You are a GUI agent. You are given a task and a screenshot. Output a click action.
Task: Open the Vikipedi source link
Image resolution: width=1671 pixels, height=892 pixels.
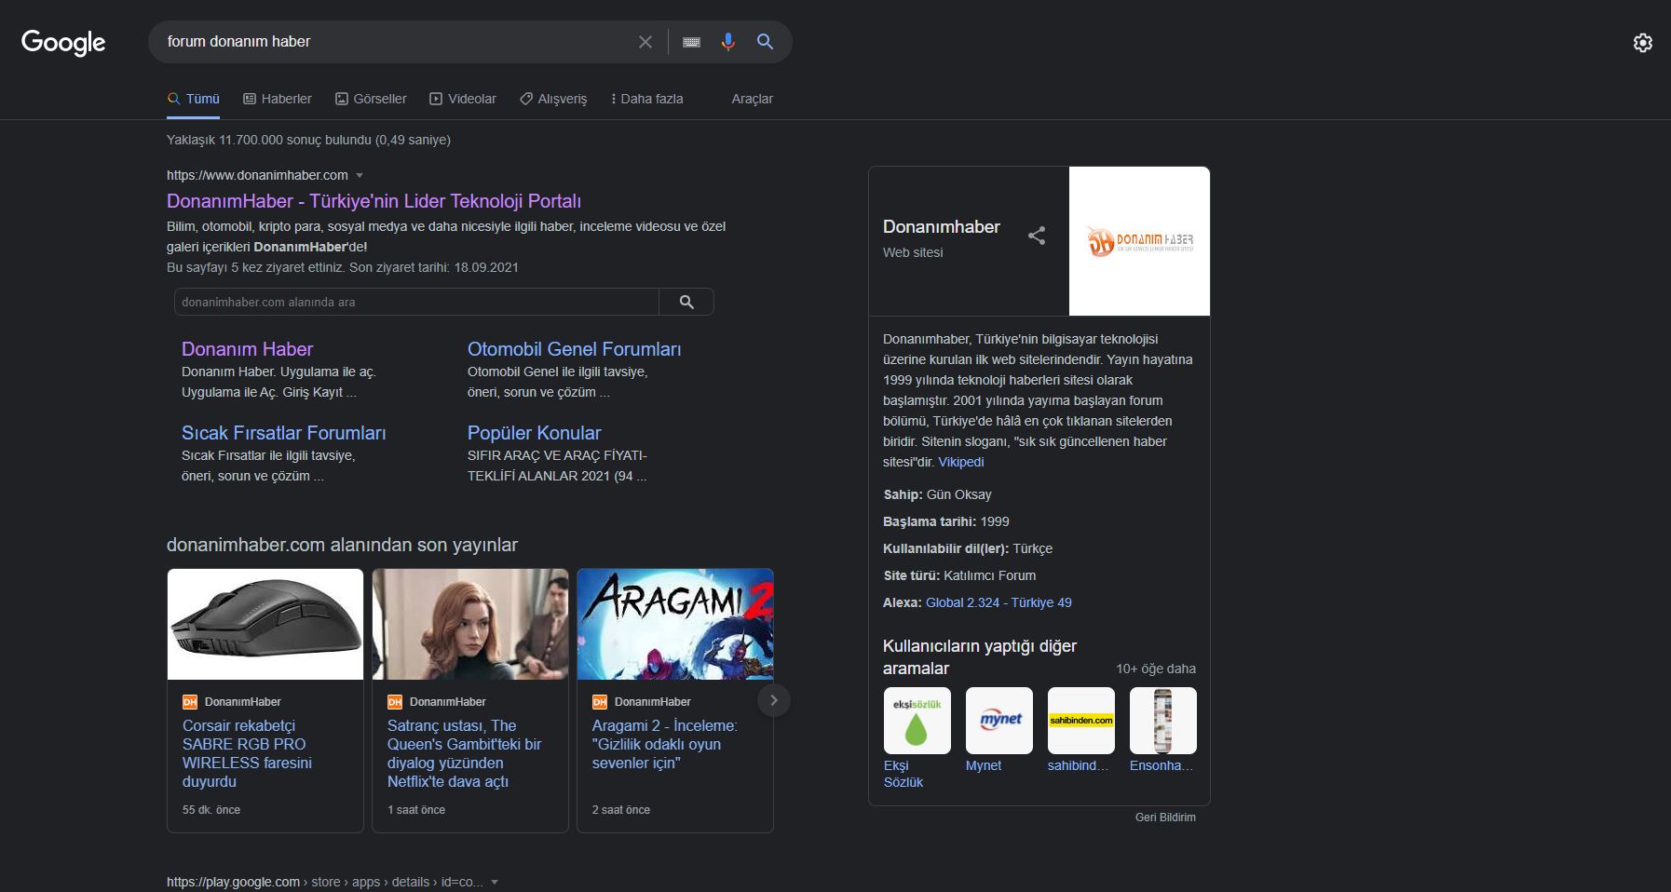tap(960, 462)
